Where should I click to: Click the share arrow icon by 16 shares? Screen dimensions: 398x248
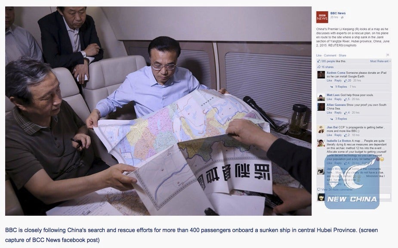tap(319, 67)
